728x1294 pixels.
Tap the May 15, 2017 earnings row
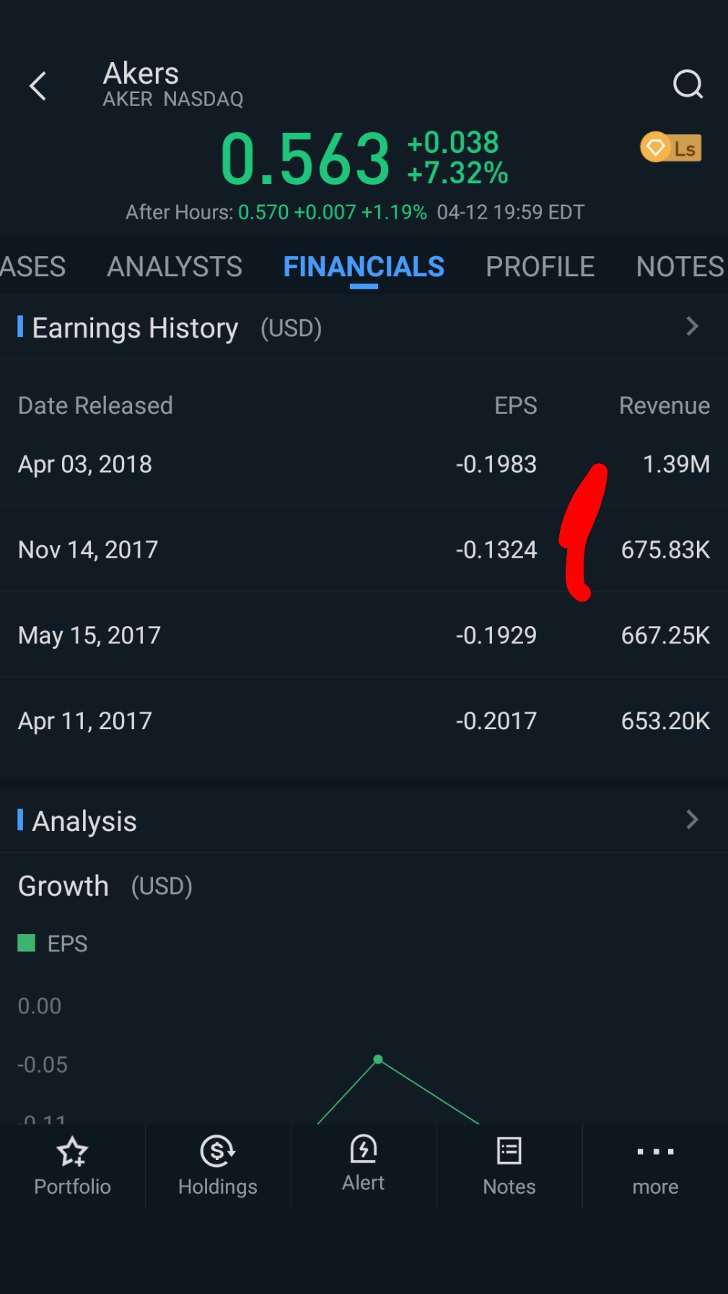click(364, 635)
